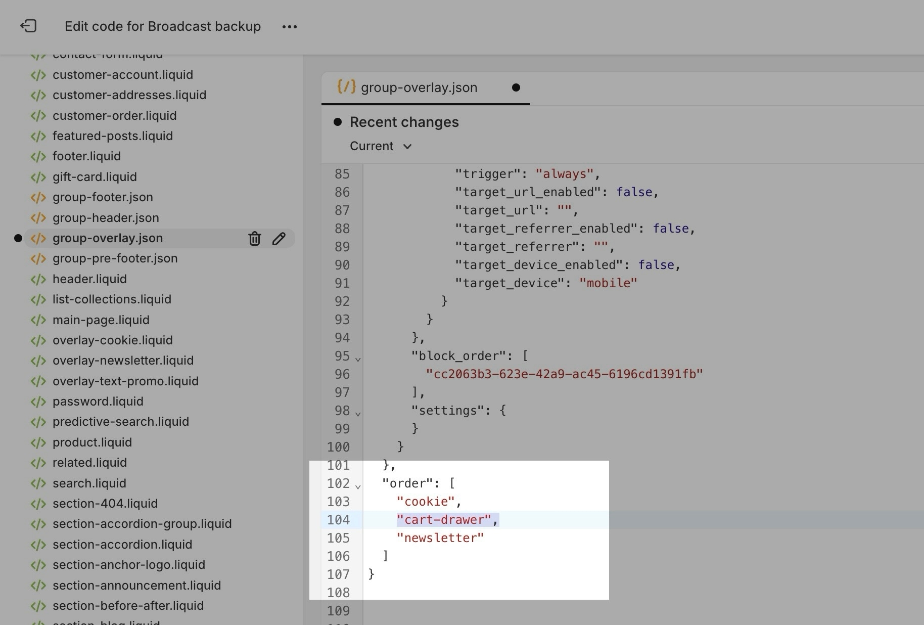Open header.liquid from the file list

[89, 279]
